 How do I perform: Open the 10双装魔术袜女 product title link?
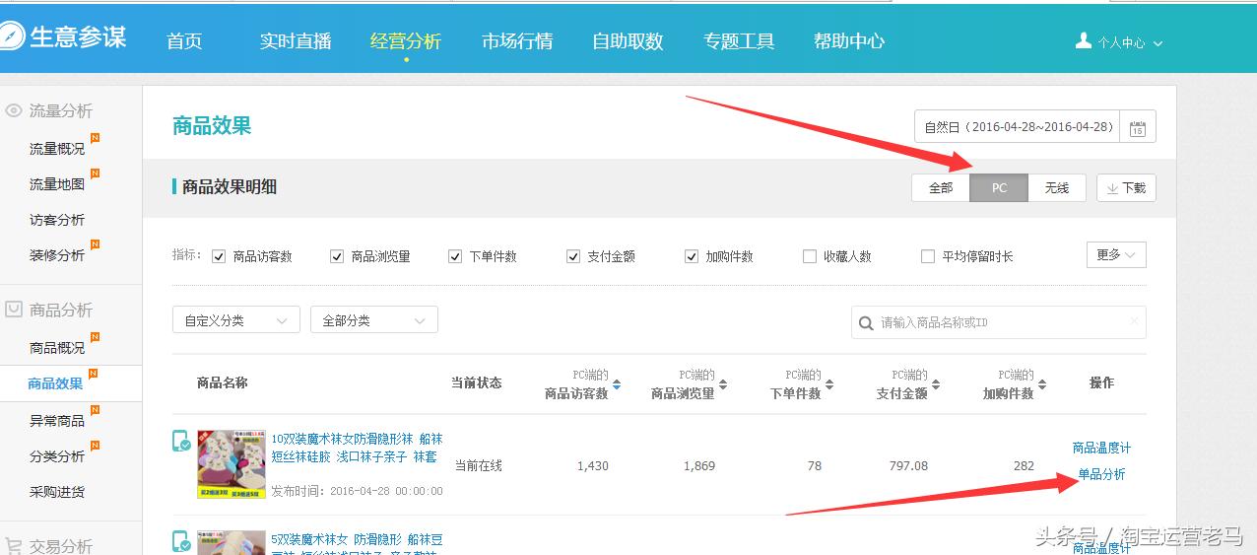coord(357,448)
